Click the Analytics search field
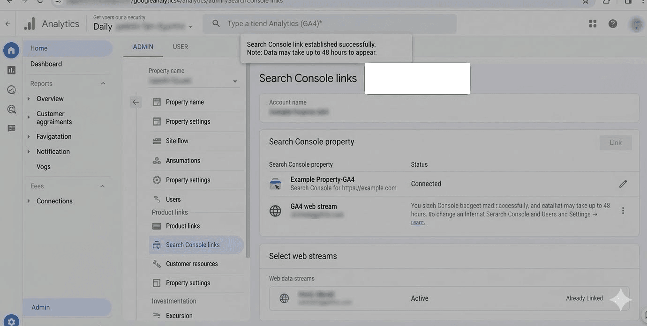Viewport: 647px width, 326px height. [x=330, y=23]
